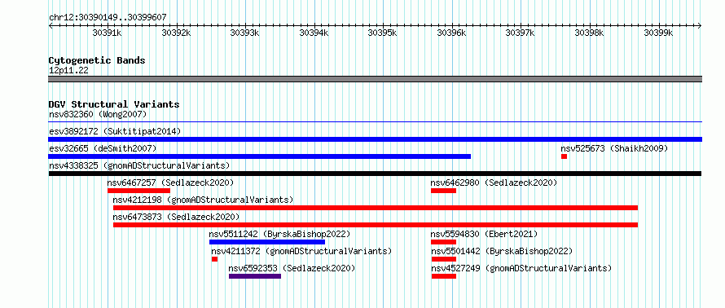Screen dimensions: 725x308
Task: Open the nsv6462980 (Sedlazeck2020) label
Action: coord(494,183)
